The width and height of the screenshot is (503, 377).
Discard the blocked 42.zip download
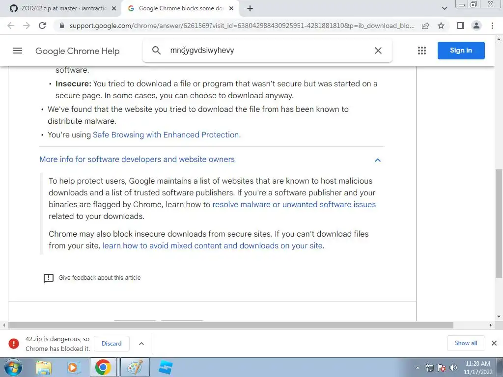pyautogui.click(x=112, y=343)
